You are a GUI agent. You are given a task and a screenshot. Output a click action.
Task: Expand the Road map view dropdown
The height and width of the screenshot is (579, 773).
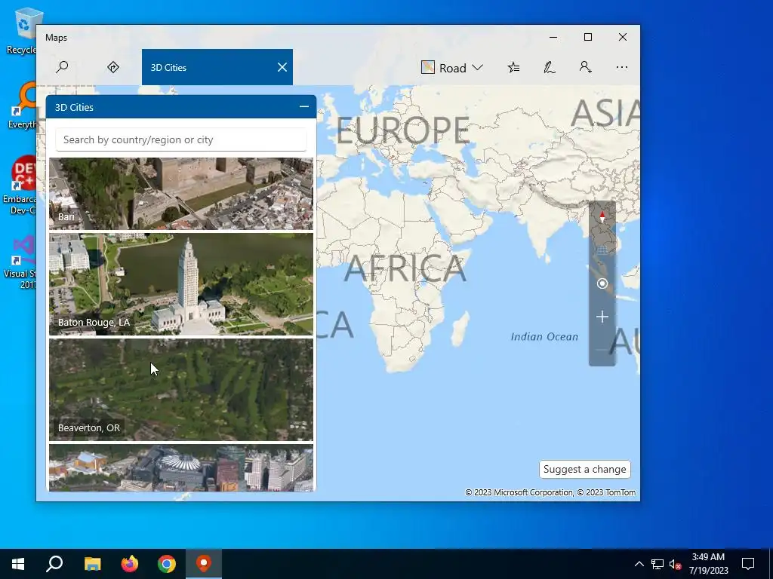click(451, 67)
